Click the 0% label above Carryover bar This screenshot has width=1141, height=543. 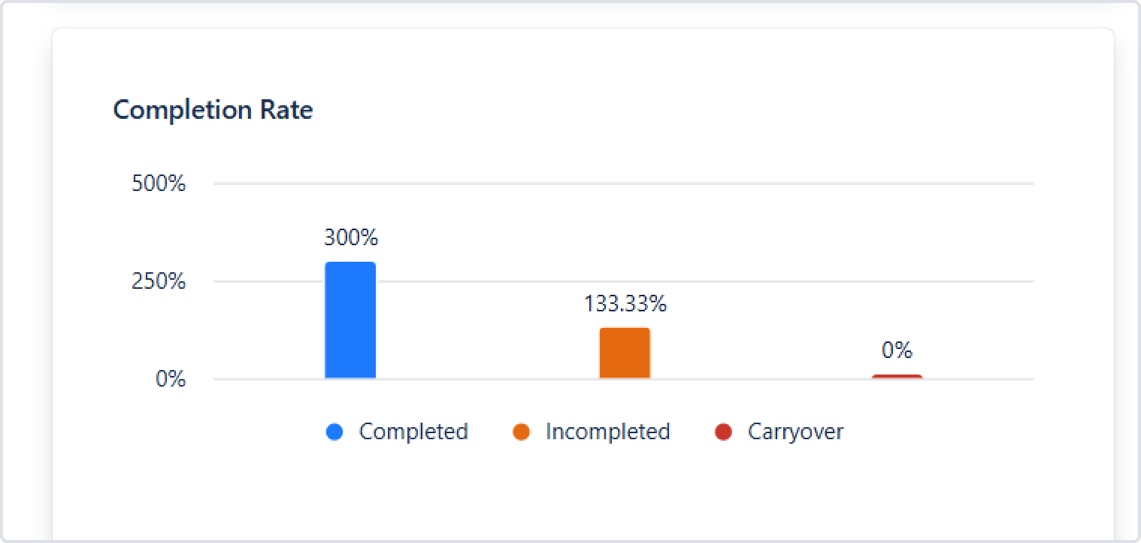(897, 350)
